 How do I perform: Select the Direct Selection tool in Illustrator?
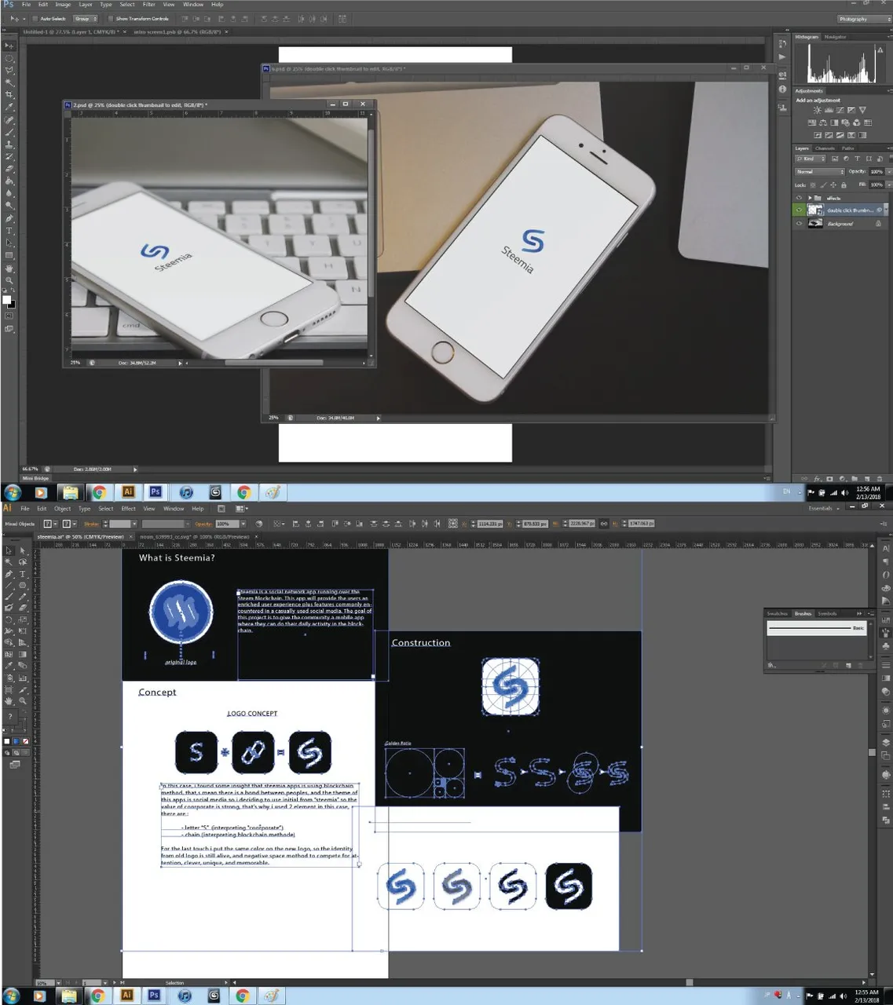pos(23,550)
